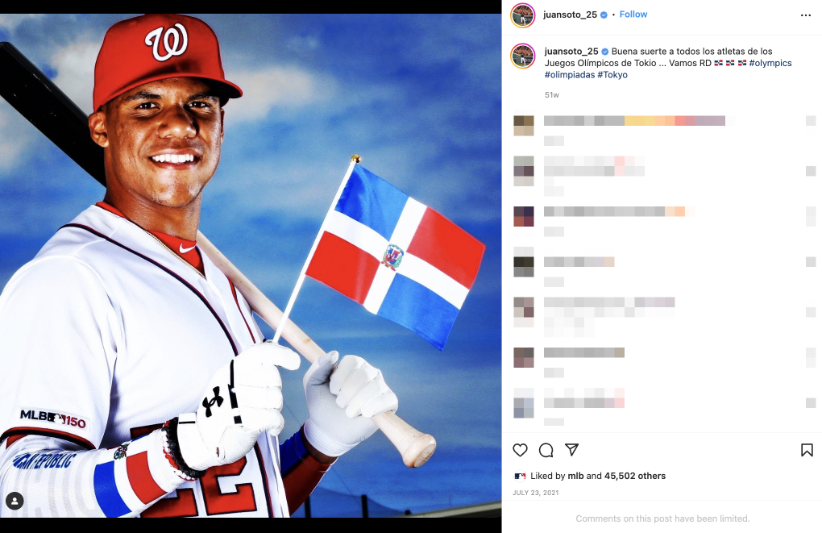Open the three-dots more options menu

[806, 15]
